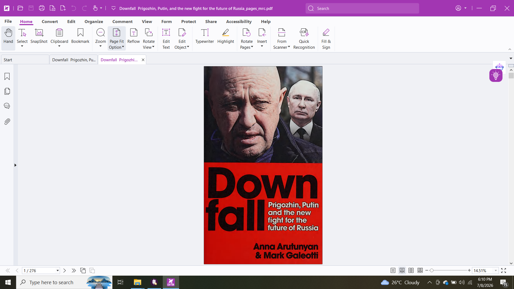
Task: Expand the Select tool dropdown arrow
Action: 22,46
